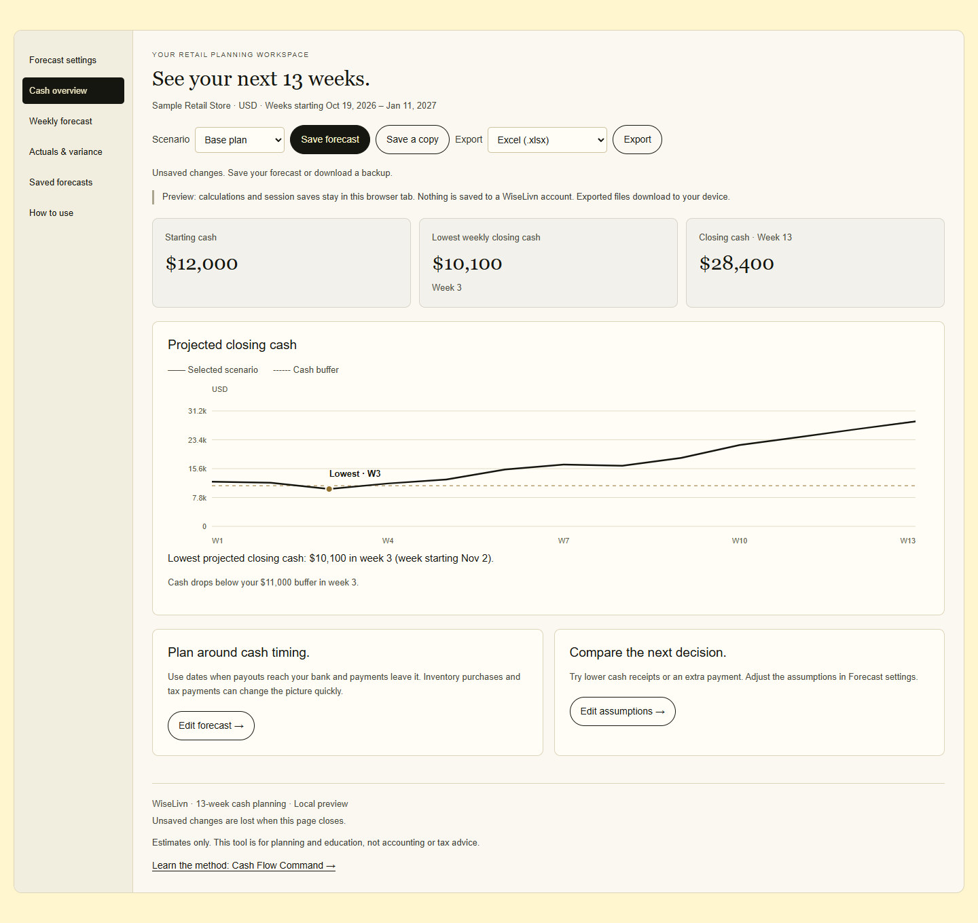
Task: Click the Export button
Action: click(637, 140)
